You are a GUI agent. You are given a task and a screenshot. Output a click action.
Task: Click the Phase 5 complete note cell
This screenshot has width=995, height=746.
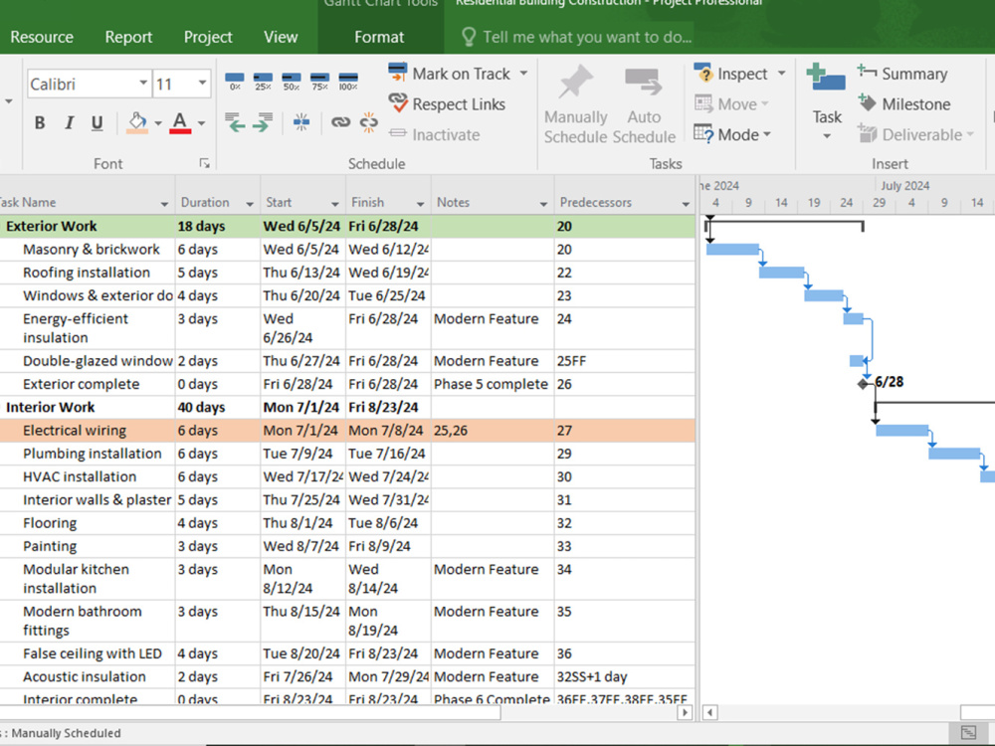pos(494,384)
